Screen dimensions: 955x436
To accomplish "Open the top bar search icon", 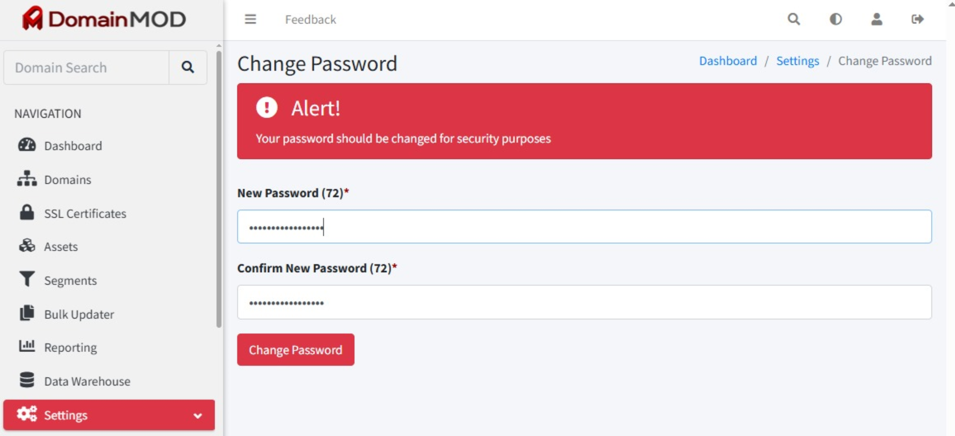I will 794,19.
